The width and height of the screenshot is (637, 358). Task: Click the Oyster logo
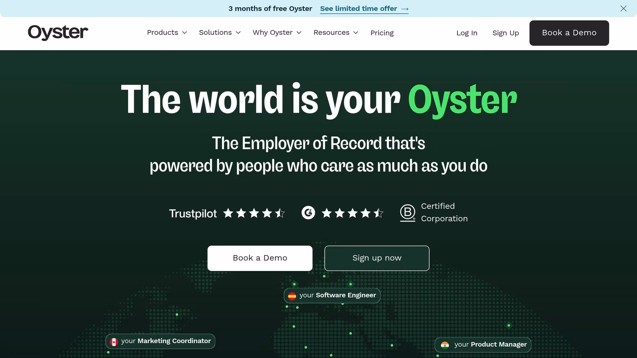click(x=58, y=32)
